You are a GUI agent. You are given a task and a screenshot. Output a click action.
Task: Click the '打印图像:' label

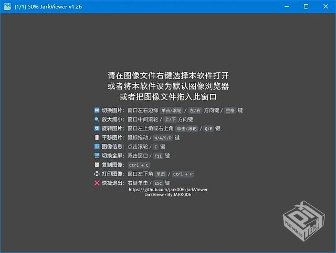(113, 174)
